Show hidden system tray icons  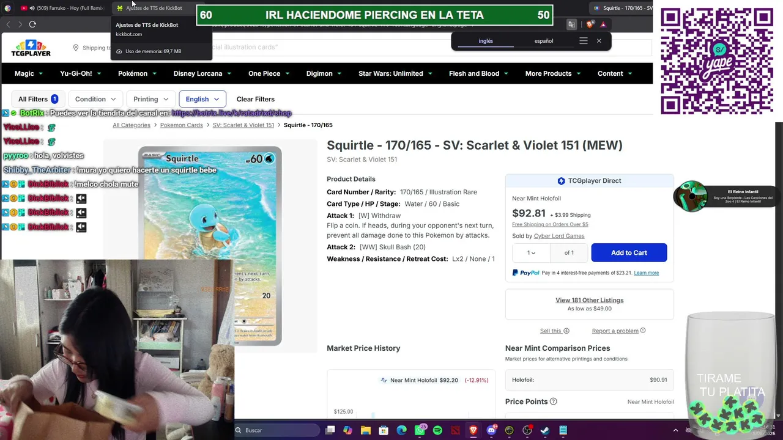[x=675, y=430]
